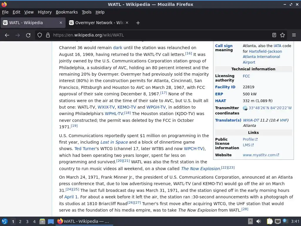Open the WPCH-TV link

[x=193, y=149]
